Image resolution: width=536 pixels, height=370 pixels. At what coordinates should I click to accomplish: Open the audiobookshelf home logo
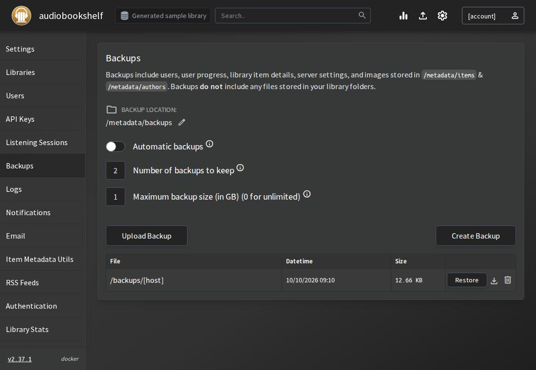(x=21, y=16)
